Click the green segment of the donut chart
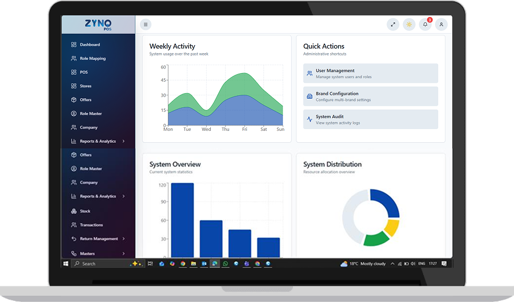The width and height of the screenshot is (514, 302). point(376,239)
